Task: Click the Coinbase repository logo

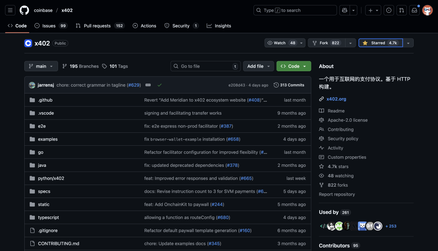Action: [x=28, y=43]
